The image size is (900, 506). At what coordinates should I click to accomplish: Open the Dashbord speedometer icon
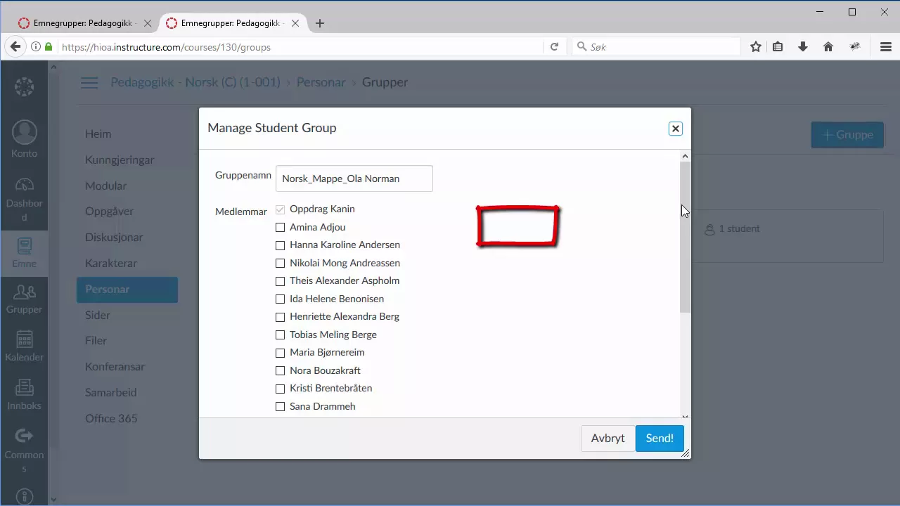(x=24, y=186)
